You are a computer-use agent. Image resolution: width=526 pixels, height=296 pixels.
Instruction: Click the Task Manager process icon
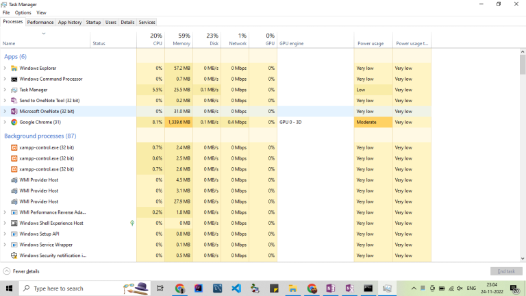14,90
